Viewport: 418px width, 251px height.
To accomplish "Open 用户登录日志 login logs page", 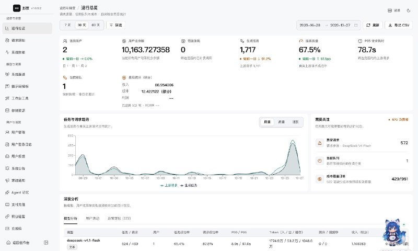I will [x=27, y=144].
